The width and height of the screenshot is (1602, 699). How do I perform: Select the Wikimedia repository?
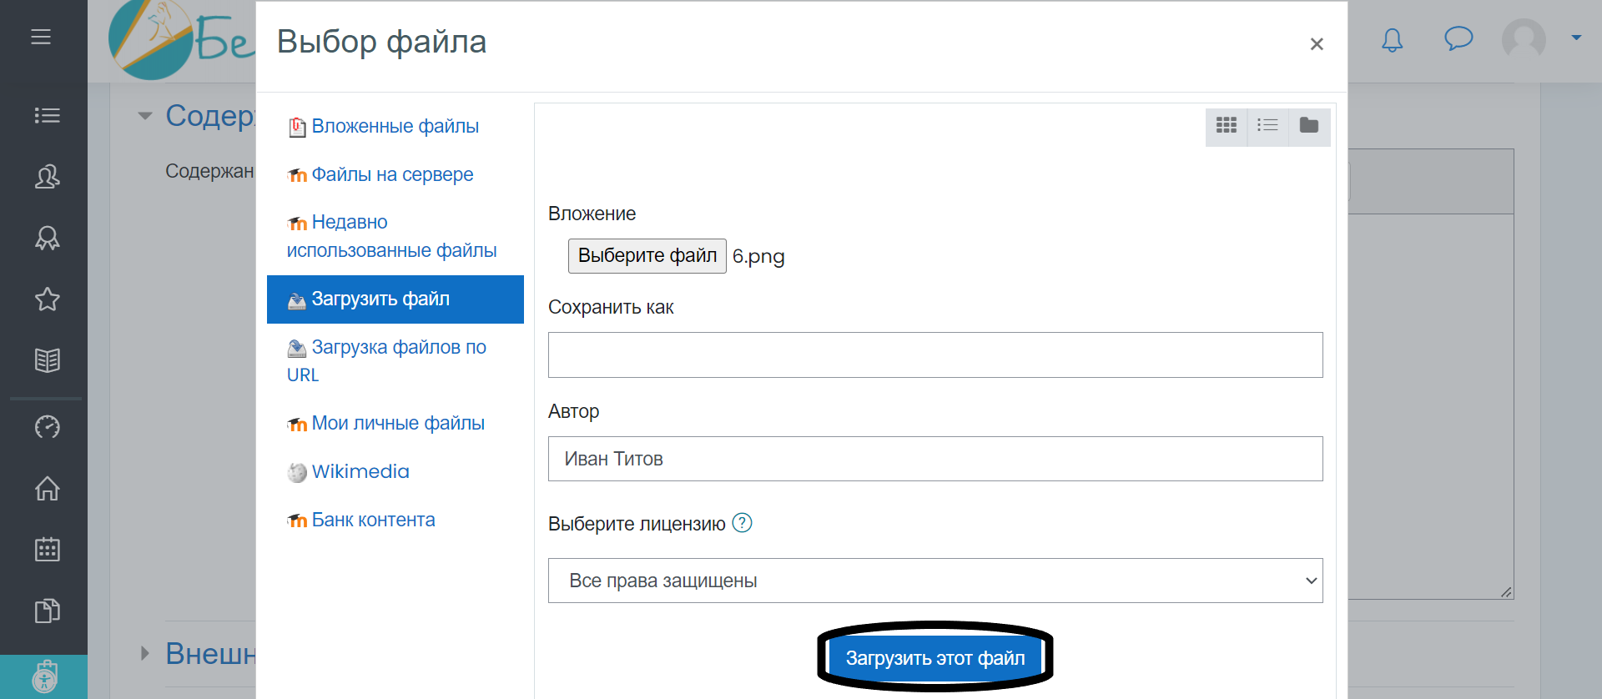pos(360,471)
